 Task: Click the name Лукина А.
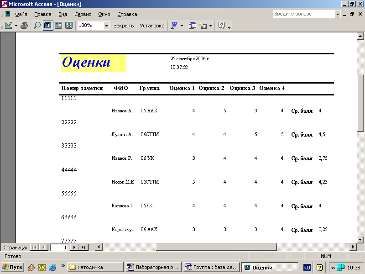click(122, 134)
